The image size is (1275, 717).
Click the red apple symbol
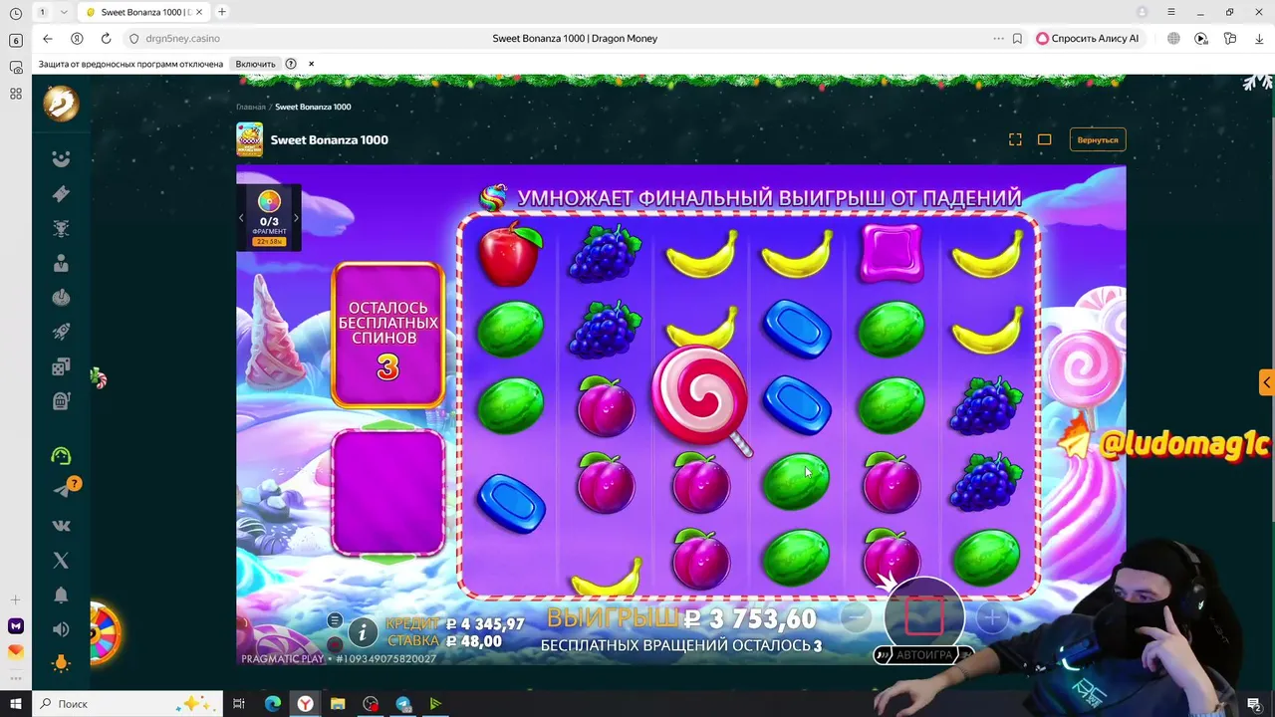(510, 254)
